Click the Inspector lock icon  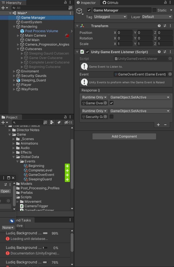tap(165, 3)
